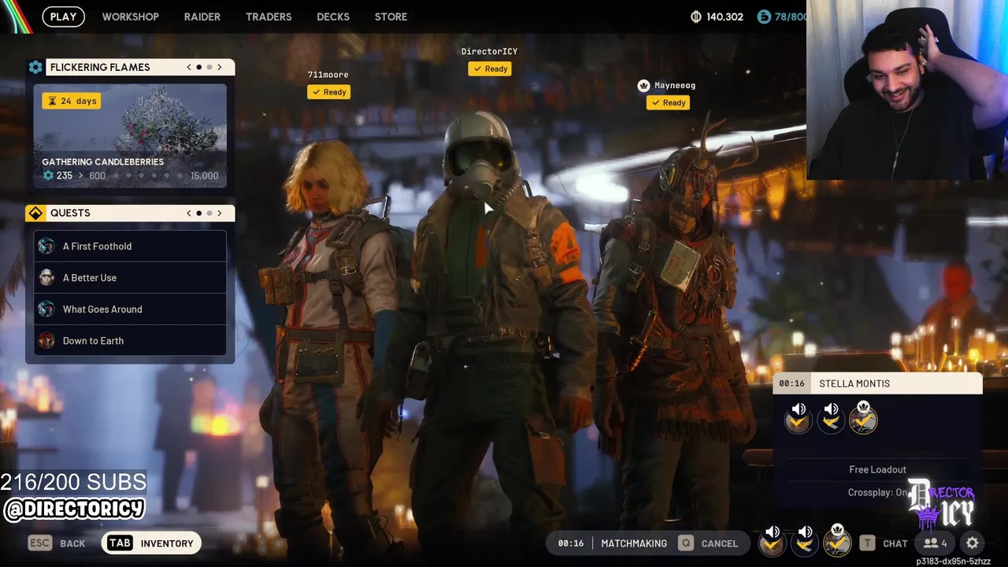
Task: Select the crowned avatar in the Stella Montis panel
Action: click(863, 421)
